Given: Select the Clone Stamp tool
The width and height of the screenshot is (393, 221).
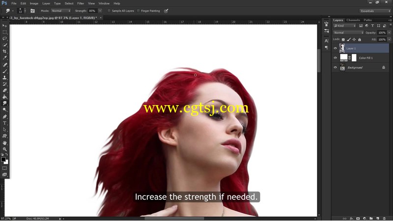Looking at the screenshot, I should [4, 78].
